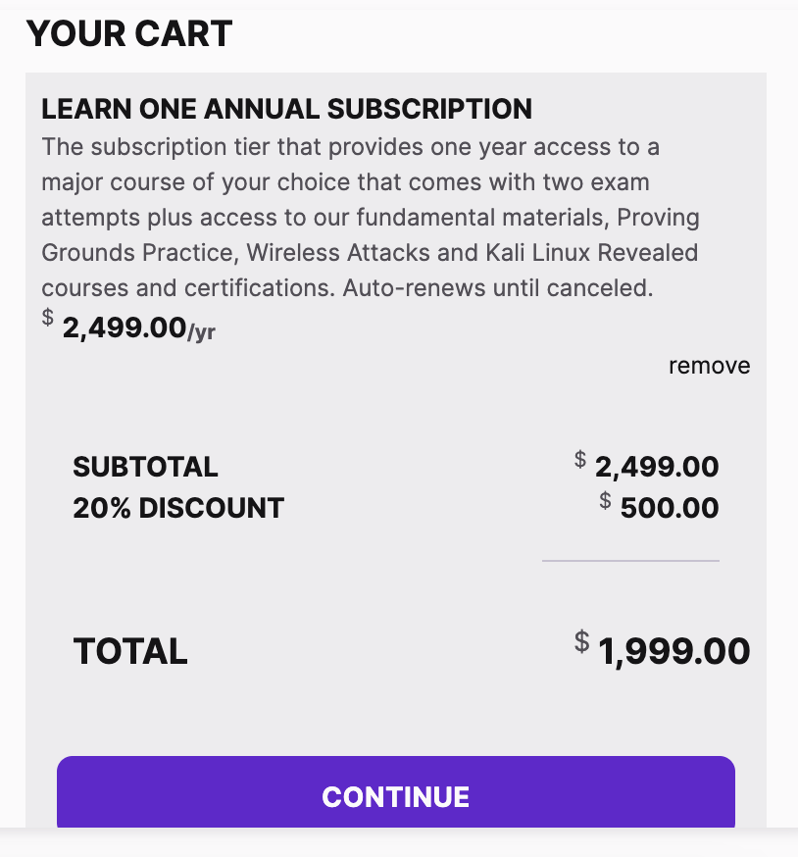This screenshot has height=857, width=798.
Task: Click the SUBTOTAL label
Action: click(x=145, y=467)
